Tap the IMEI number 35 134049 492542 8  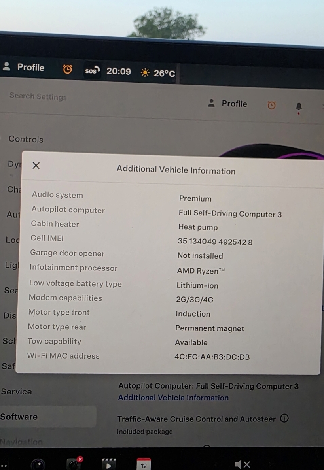215,242
